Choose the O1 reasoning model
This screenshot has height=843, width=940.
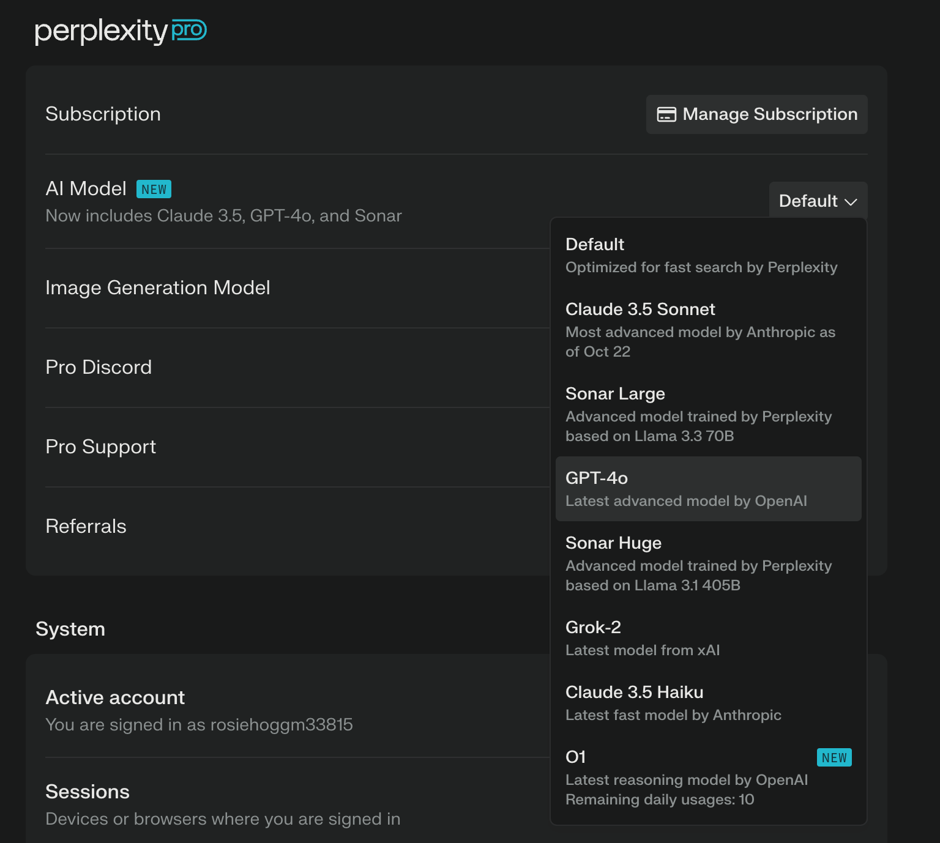pyautogui.click(x=708, y=778)
